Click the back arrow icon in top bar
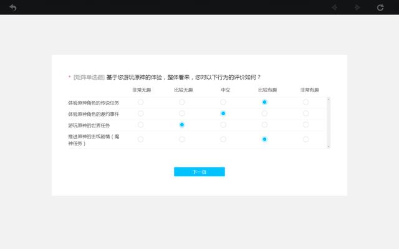399x249 pixels. [x=12, y=7]
